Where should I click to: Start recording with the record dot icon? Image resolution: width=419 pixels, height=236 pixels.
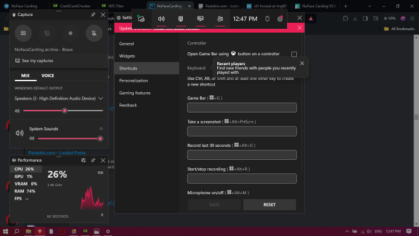click(71, 33)
